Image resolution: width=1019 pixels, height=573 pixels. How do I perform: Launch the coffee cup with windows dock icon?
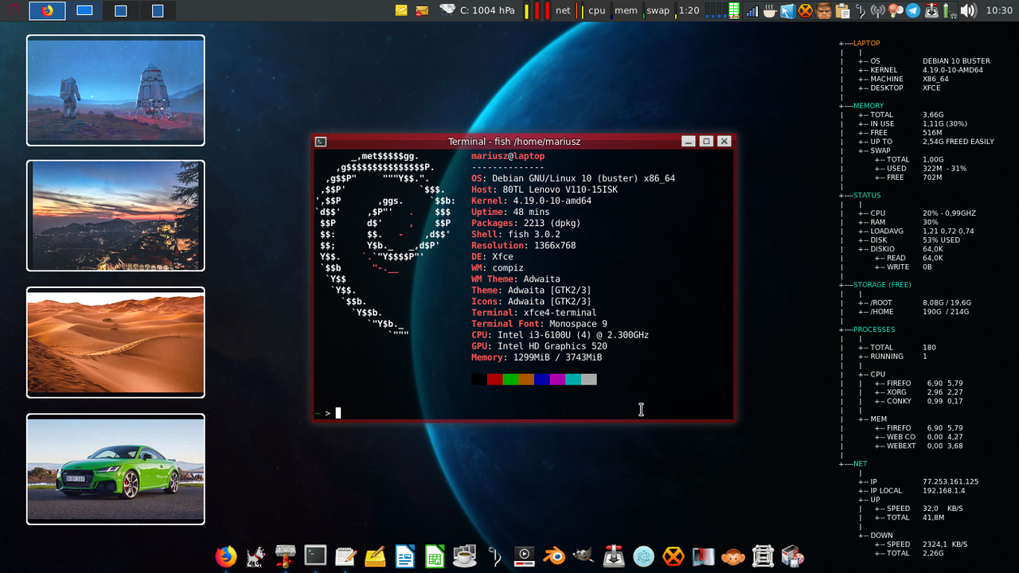pos(465,555)
